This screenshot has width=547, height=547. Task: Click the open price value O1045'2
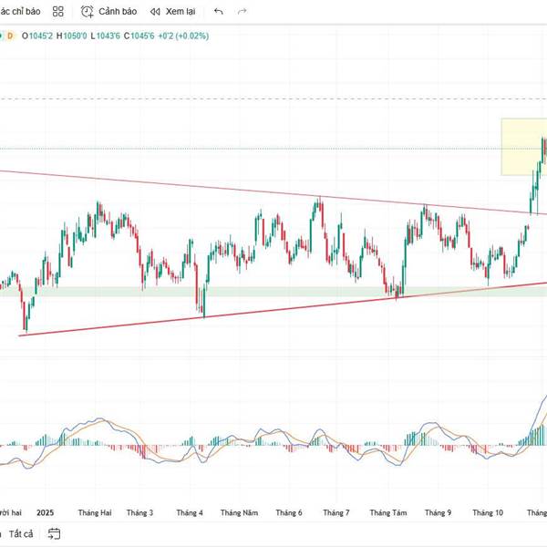[37, 36]
